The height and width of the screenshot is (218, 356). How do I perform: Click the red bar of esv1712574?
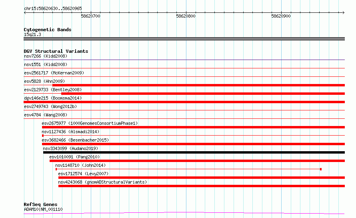tap(202, 178)
